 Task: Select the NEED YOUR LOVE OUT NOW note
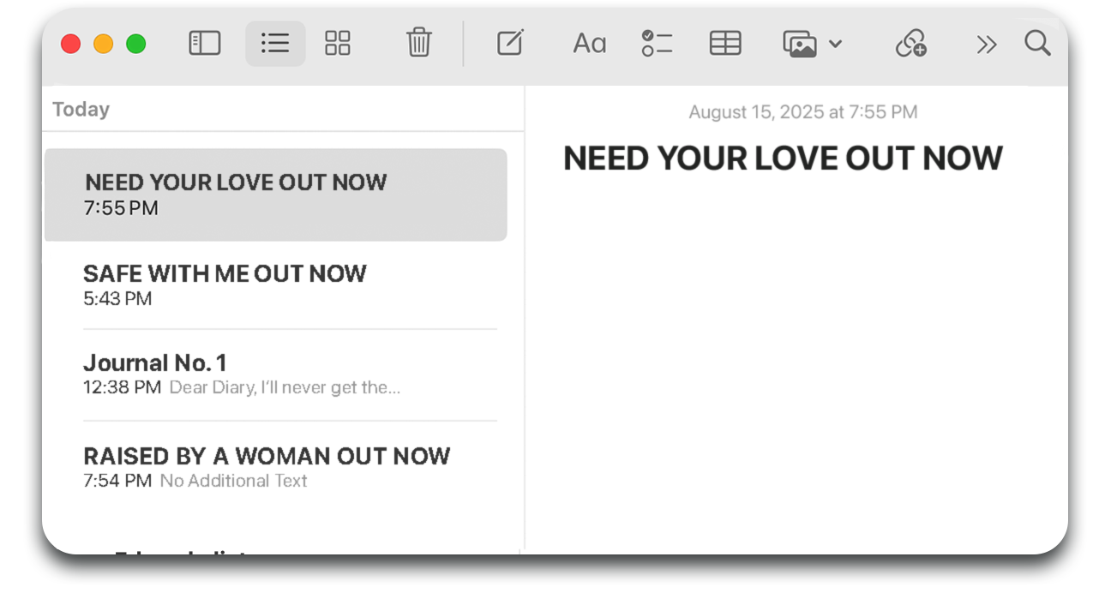pos(275,195)
